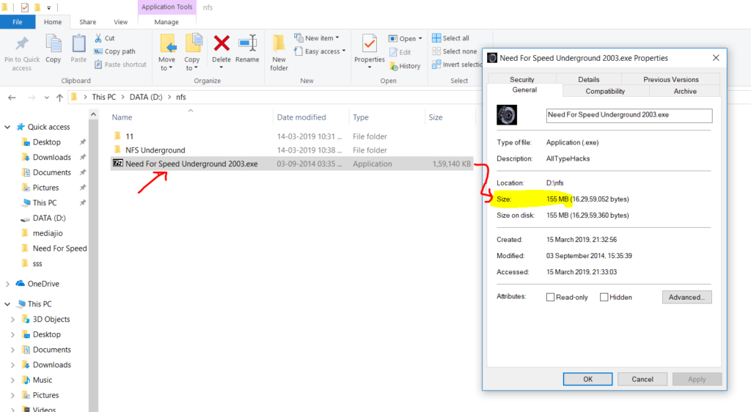Open Properties icon in ribbon
The height and width of the screenshot is (412, 751).
(369, 45)
